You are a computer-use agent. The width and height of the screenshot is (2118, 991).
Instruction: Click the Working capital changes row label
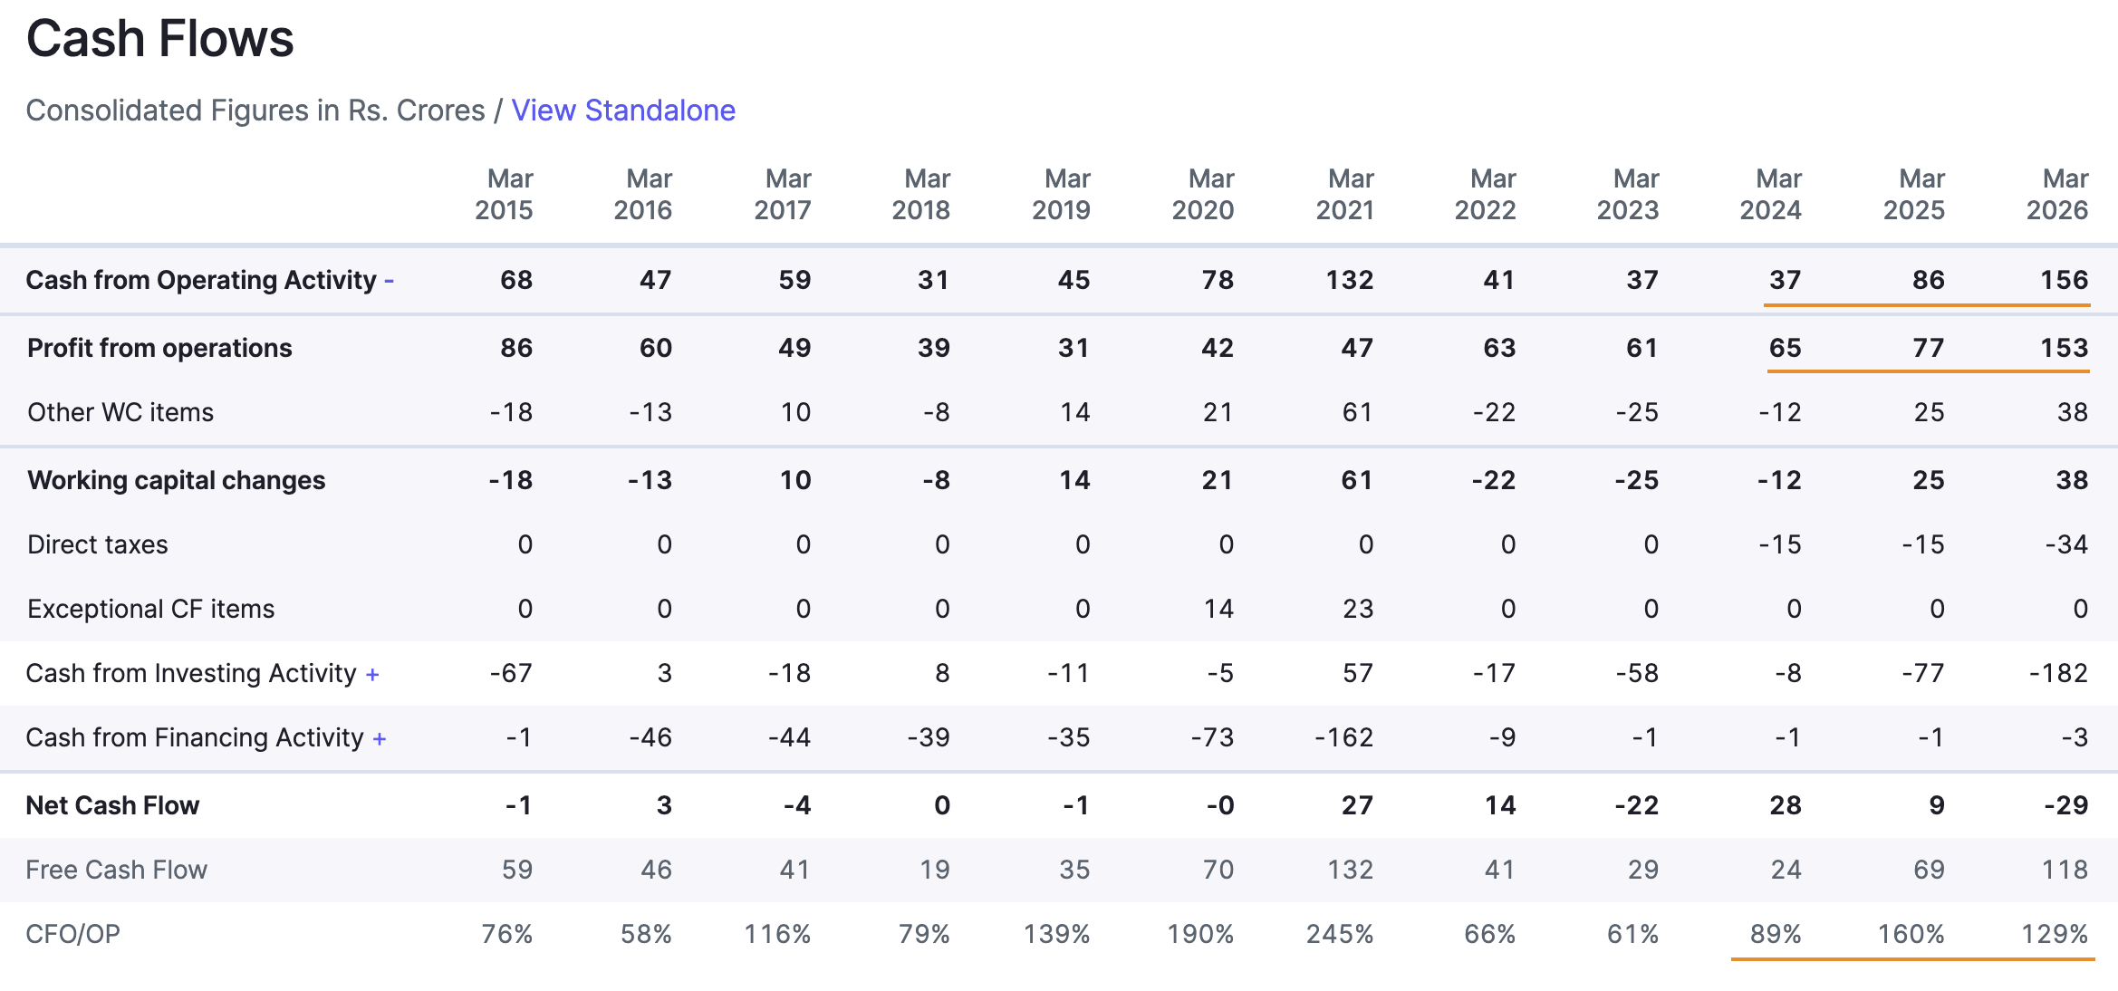pos(177,480)
